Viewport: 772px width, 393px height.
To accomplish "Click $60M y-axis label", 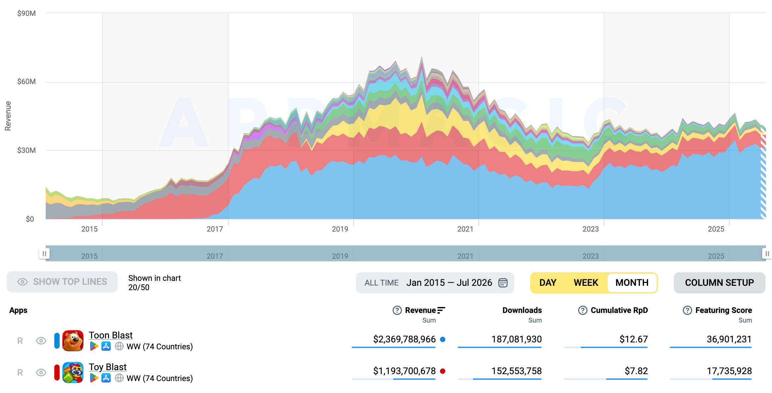I will click(27, 82).
